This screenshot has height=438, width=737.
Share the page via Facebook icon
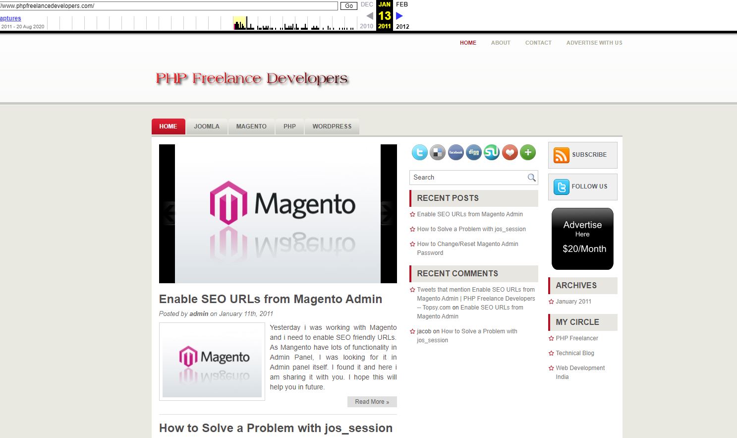(x=455, y=152)
